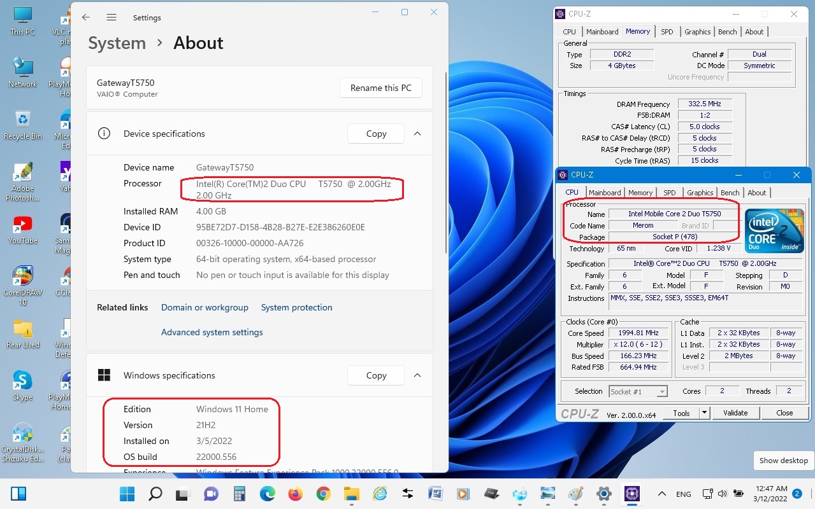Click Rename this PC button
This screenshot has height=514, width=815.
[381, 88]
